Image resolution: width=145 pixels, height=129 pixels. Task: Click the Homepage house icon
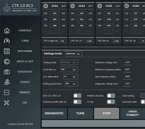7,31
